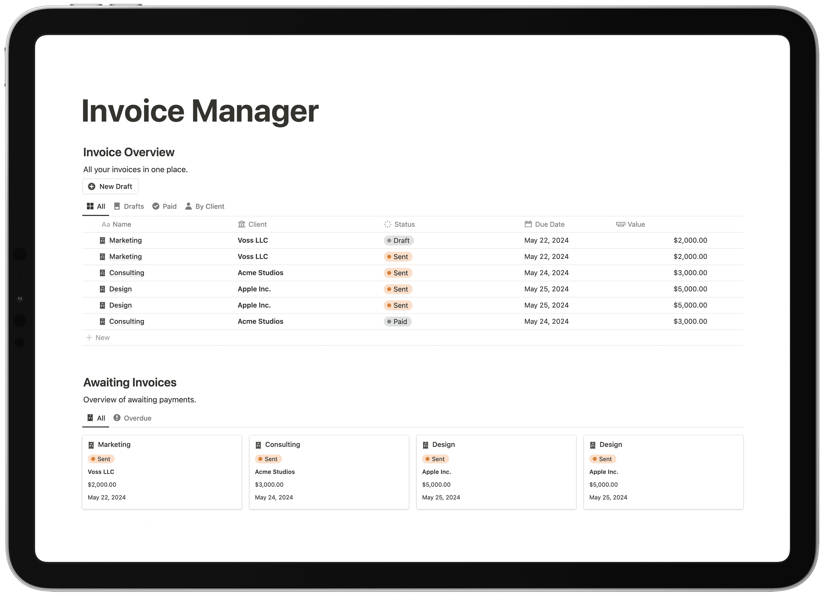Click the Sent badge on Awaiting Design card
Viewport: 825px width, 597px height.
pos(435,459)
